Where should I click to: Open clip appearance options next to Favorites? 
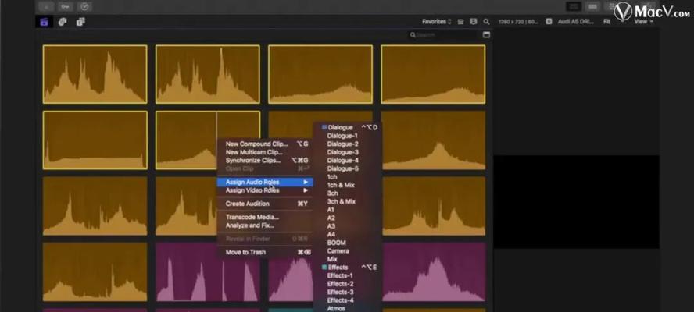click(x=460, y=22)
